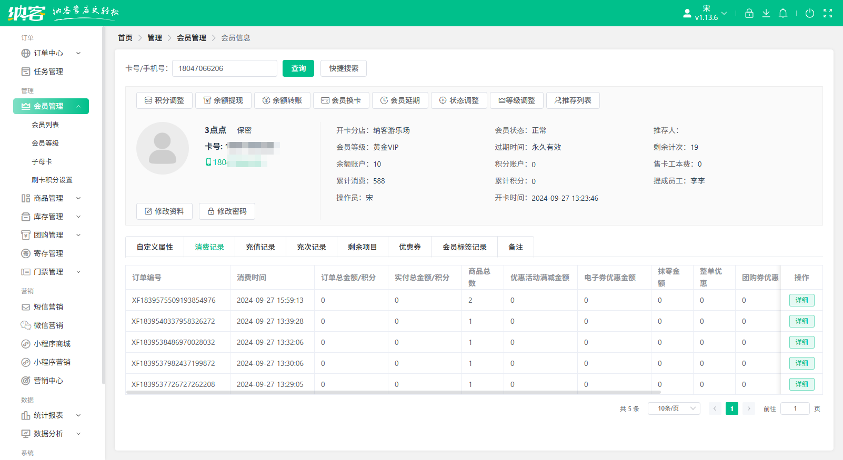Click 详细 for the first order row
The height and width of the screenshot is (460, 843).
click(x=801, y=300)
